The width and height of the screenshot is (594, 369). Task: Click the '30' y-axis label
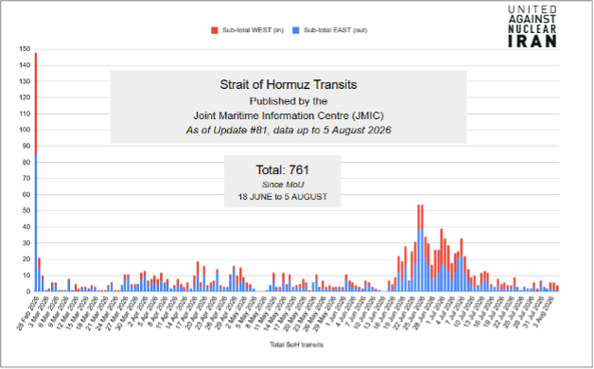(x=26, y=243)
